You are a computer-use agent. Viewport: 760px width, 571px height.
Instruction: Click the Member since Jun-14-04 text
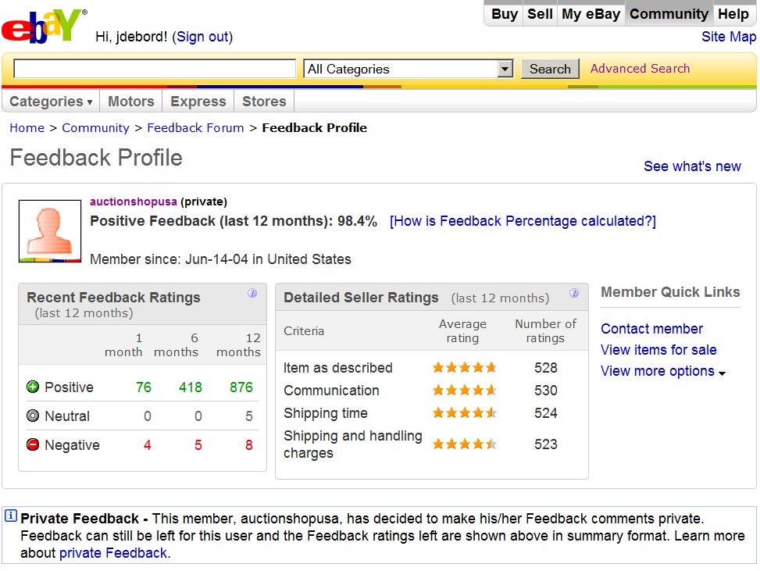tap(220, 259)
